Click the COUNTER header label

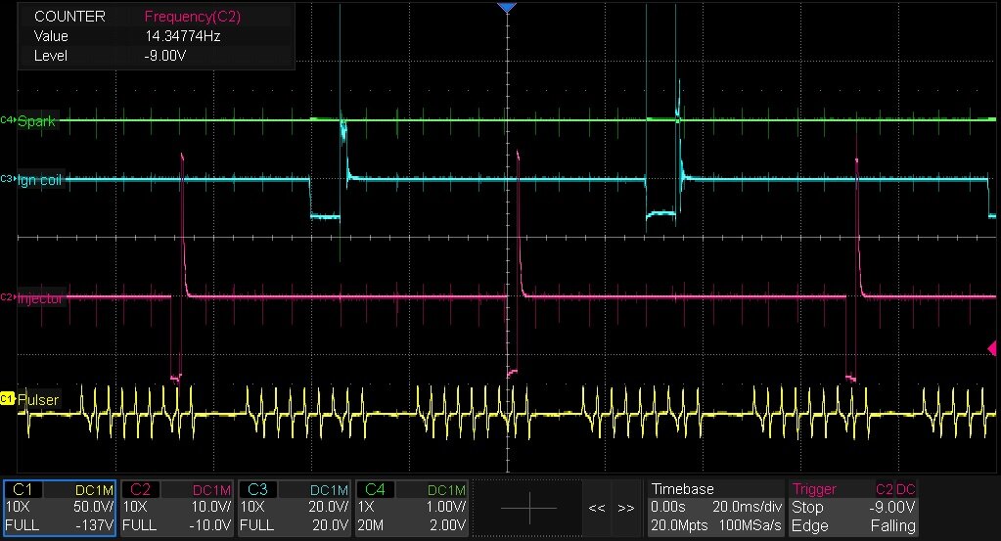click(x=69, y=17)
